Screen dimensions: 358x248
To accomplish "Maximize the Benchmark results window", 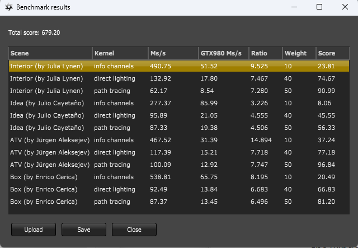I will click(319, 7).
